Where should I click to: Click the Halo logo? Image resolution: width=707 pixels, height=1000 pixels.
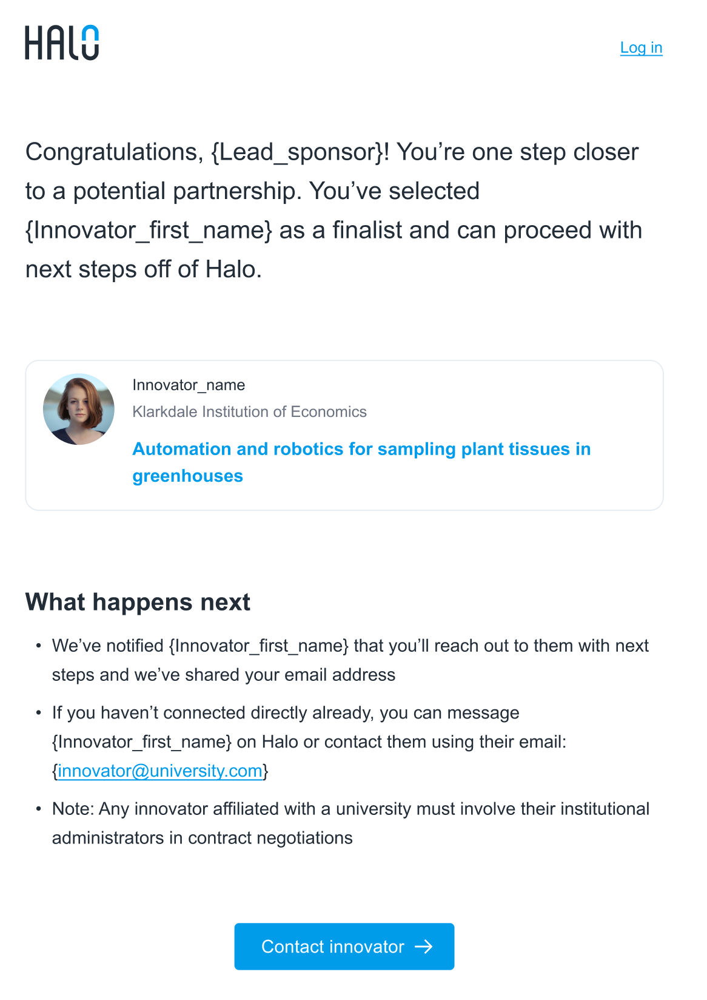(x=61, y=43)
